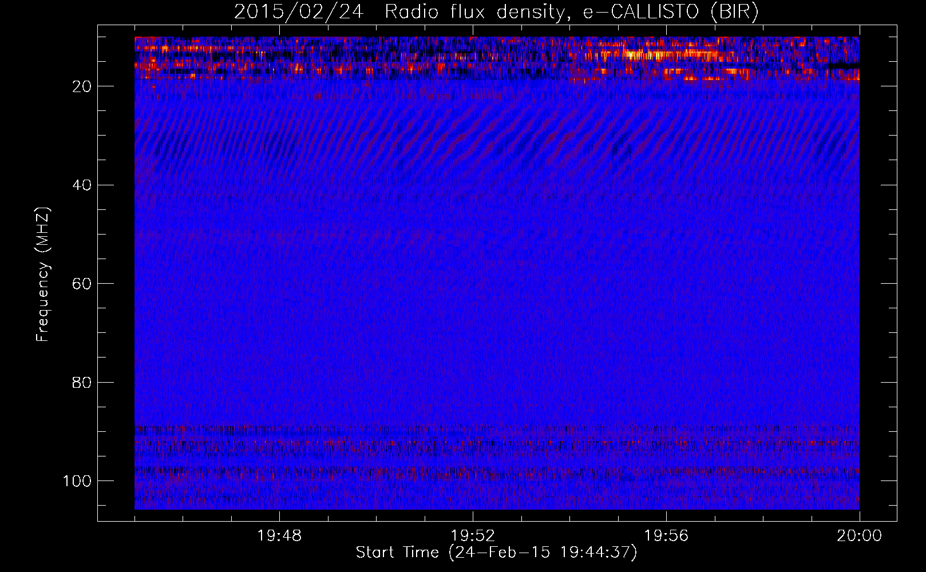Click the 60 frequency tick label
This screenshot has height=572, width=926.
click(82, 284)
